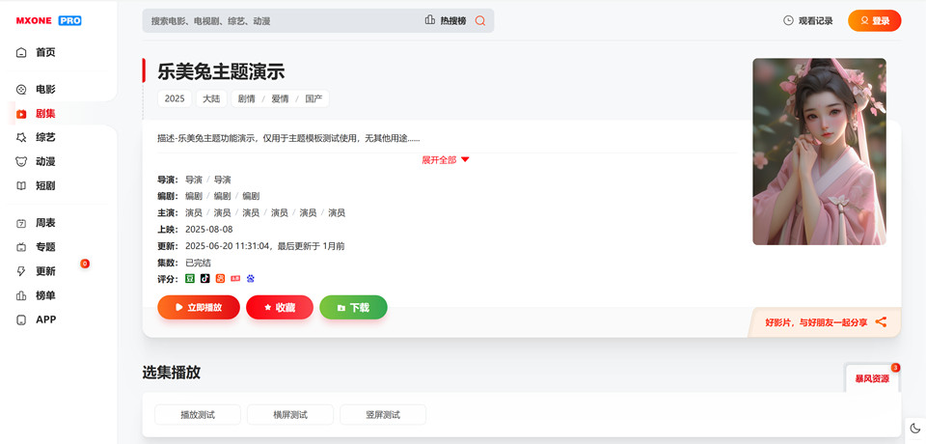
Task: Select the 横屏测试 episode
Action: tap(290, 415)
